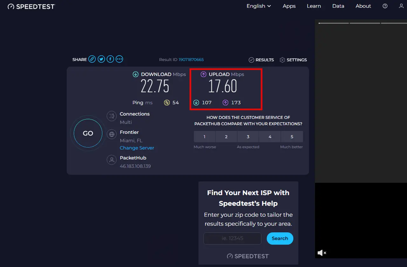The image size is (407, 267).
Task: Open the Learn menu
Action: coord(314,6)
